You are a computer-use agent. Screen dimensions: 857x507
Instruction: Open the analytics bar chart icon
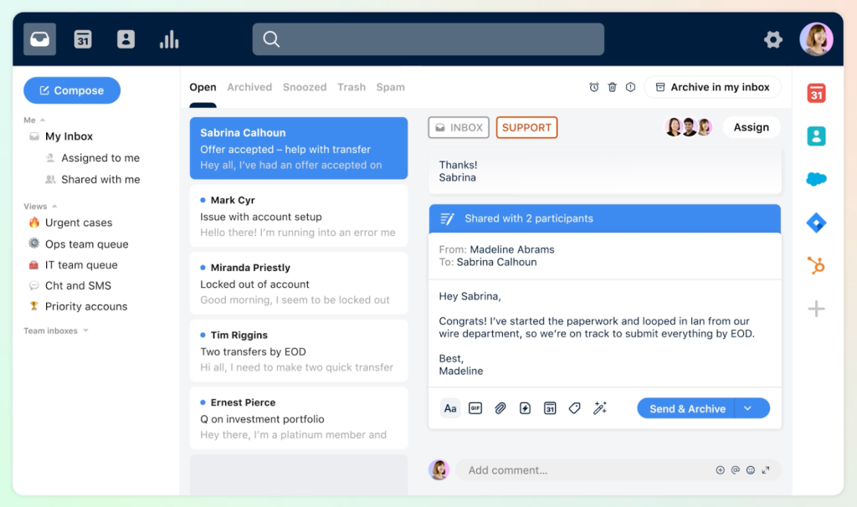pos(169,39)
